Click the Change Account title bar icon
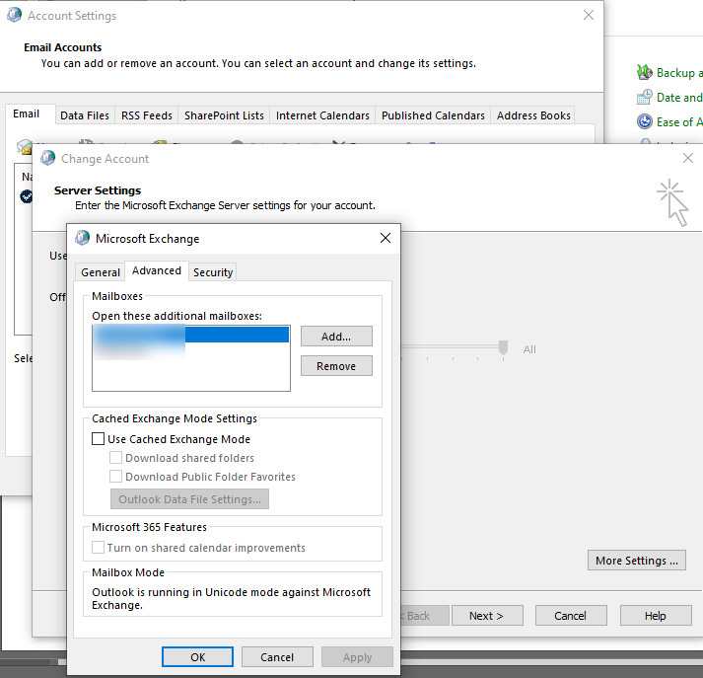This screenshot has height=678, width=703. click(x=48, y=158)
